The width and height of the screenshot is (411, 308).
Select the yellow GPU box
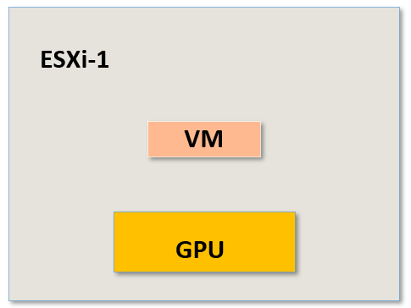click(204, 242)
